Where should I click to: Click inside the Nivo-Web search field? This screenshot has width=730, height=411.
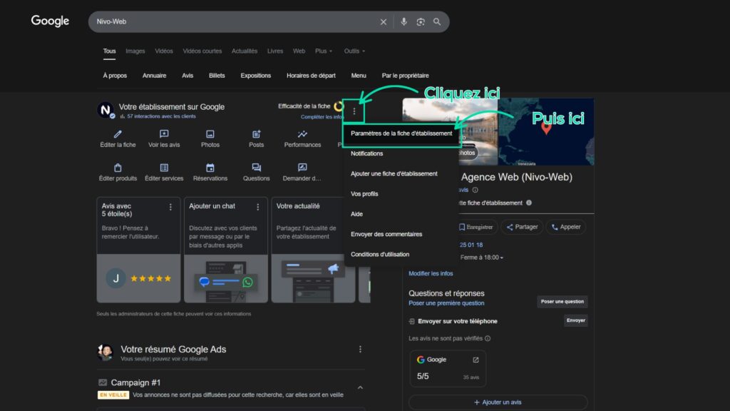click(x=233, y=22)
